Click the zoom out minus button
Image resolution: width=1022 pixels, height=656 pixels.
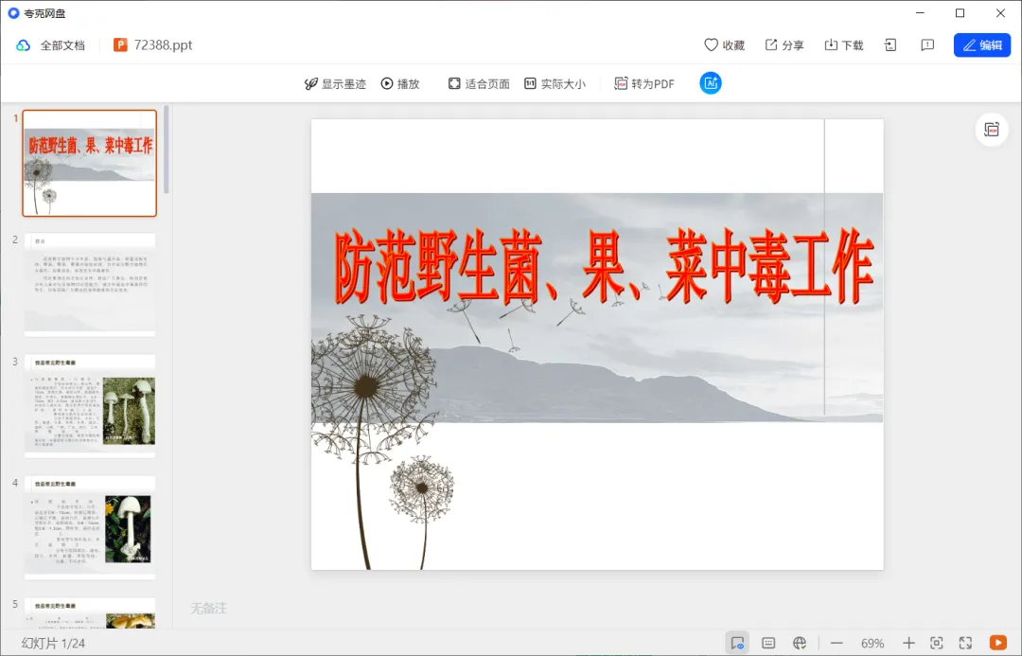[837, 643]
